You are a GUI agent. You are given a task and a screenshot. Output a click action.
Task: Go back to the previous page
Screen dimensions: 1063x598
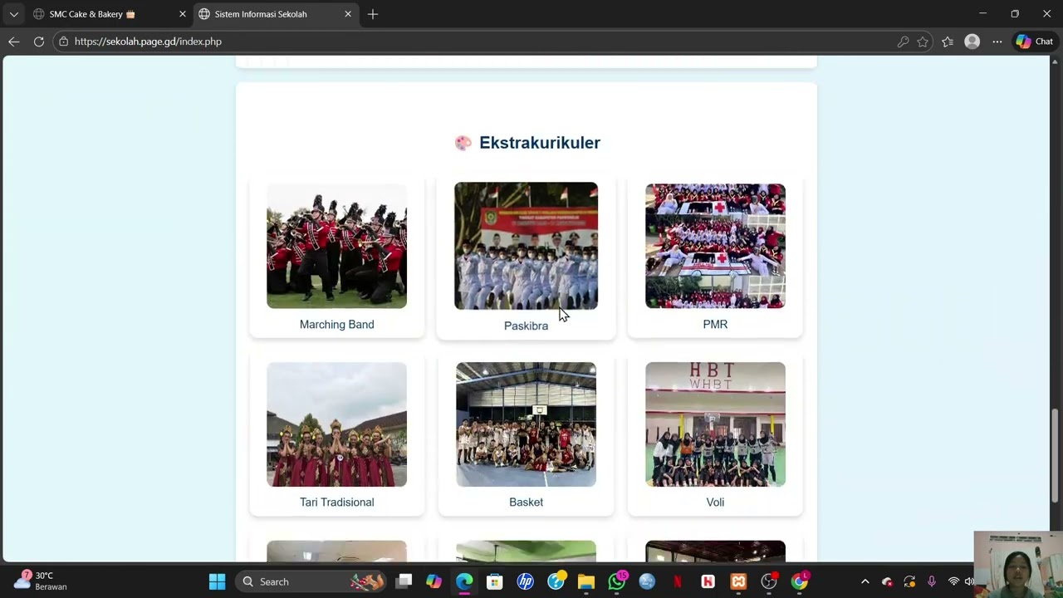[14, 42]
